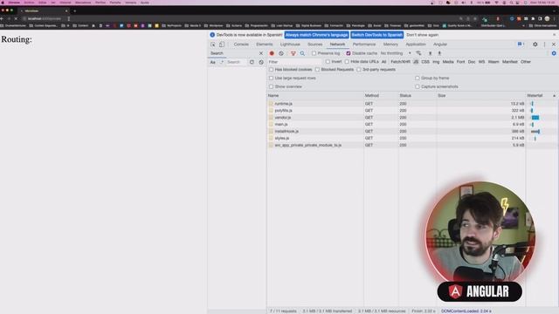This screenshot has height=314, width=559.
Task: Select the inspect element picker icon
Action: pos(213,44)
